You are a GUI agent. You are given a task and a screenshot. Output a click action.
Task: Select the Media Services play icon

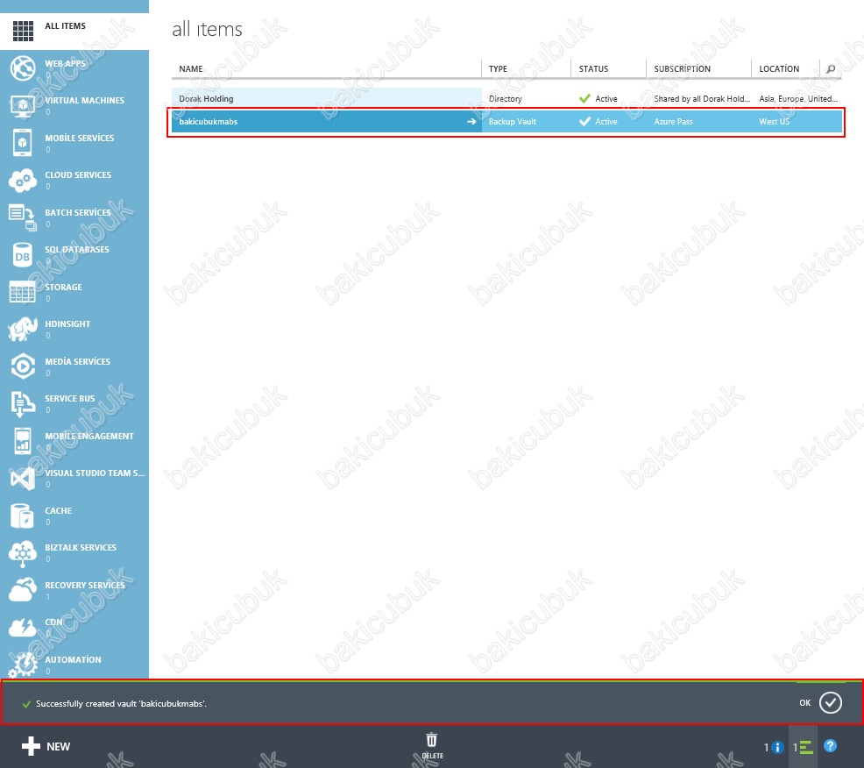23,366
